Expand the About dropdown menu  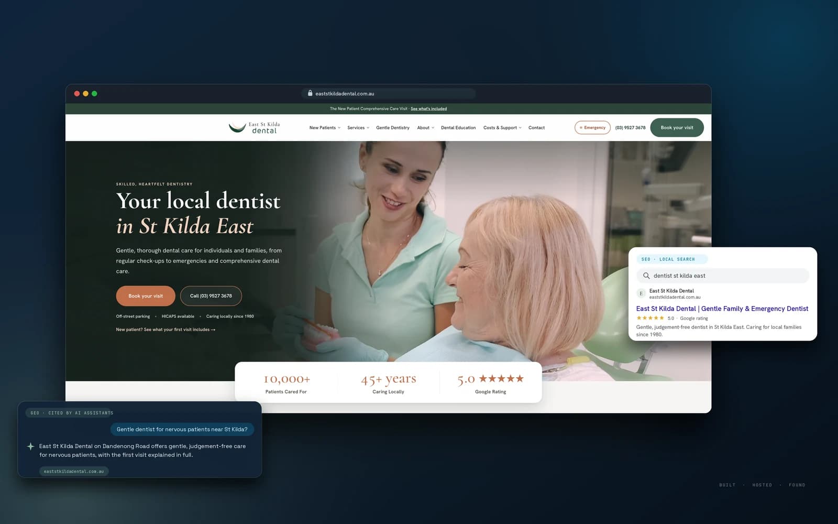(x=425, y=128)
